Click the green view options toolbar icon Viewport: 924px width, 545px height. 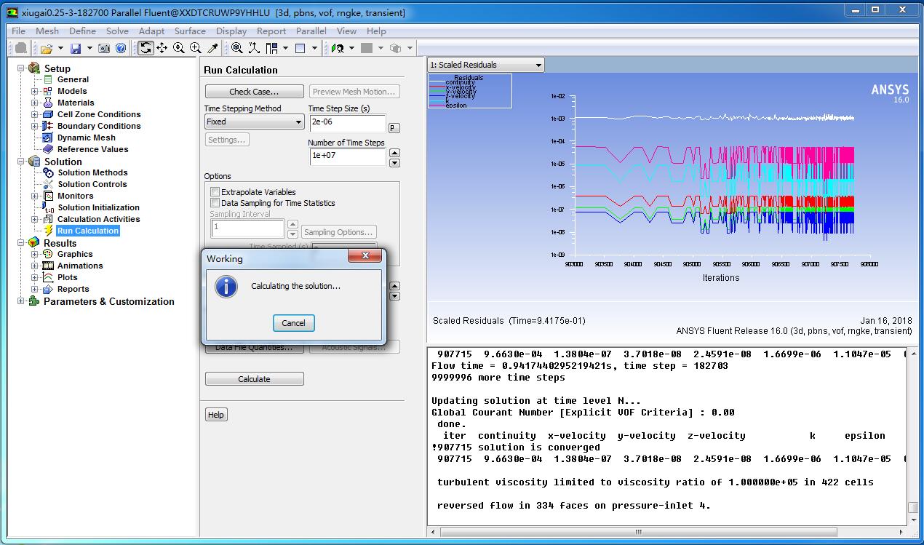pyautogui.click(x=337, y=48)
